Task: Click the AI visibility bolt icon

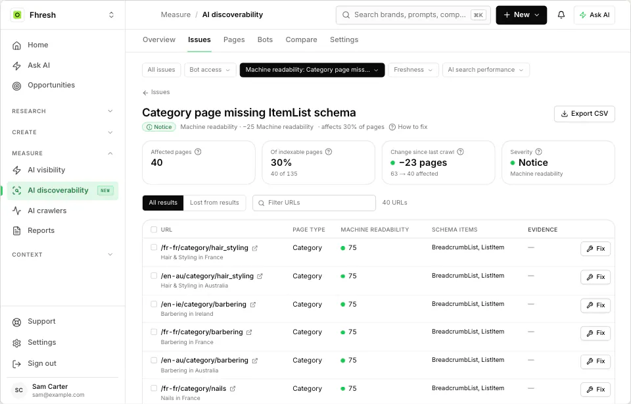Action: tap(16, 170)
